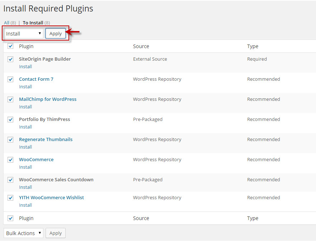Click Recommended type for Regenerate Thumbnails
Screen dimensions: 316x243
pos(264,140)
